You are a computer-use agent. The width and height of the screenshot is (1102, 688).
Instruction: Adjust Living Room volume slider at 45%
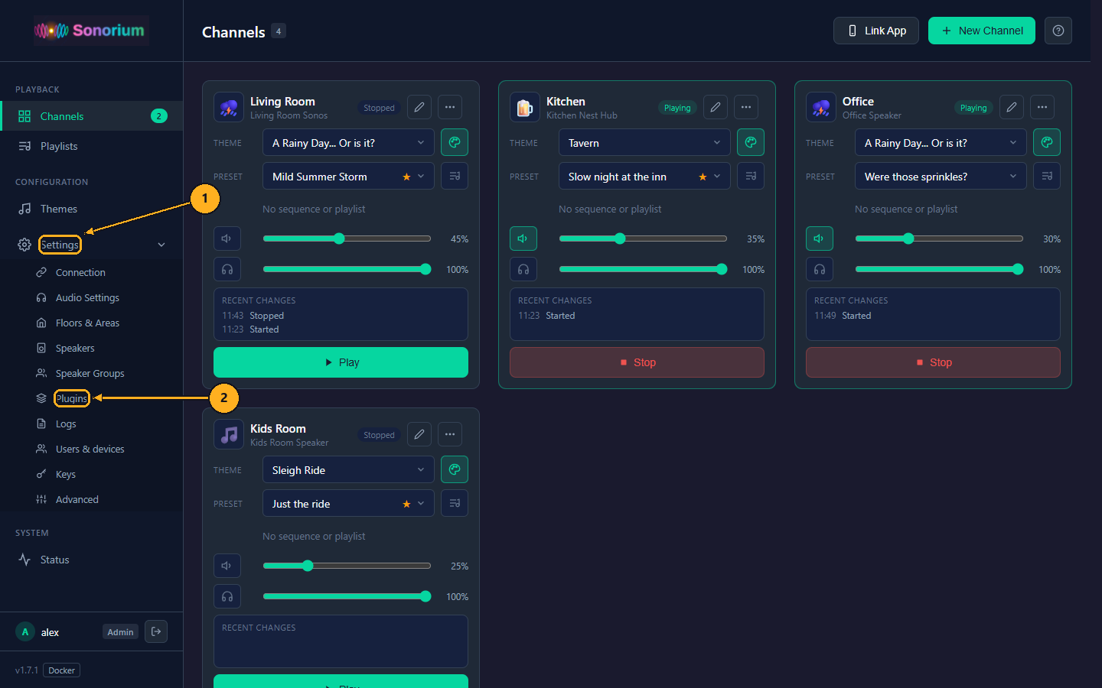point(347,239)
